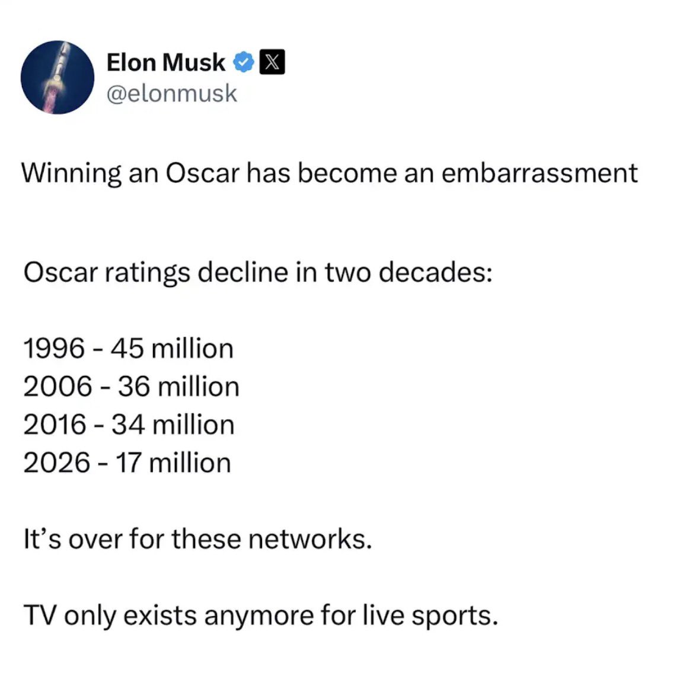
Task: Click the "34 million" figure
Action: coord(173,425)
